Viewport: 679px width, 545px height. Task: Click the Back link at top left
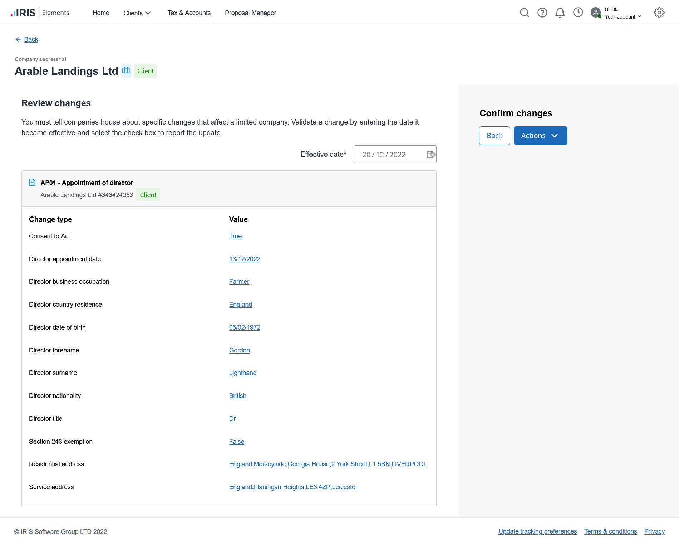pos(31,39)
